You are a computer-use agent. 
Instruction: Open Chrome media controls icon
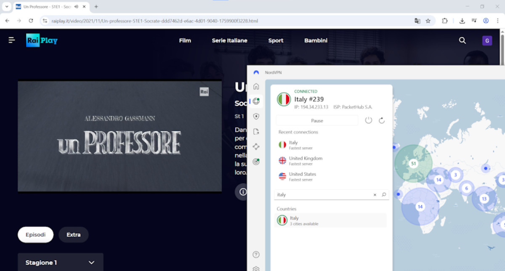(x=474, y=21)
